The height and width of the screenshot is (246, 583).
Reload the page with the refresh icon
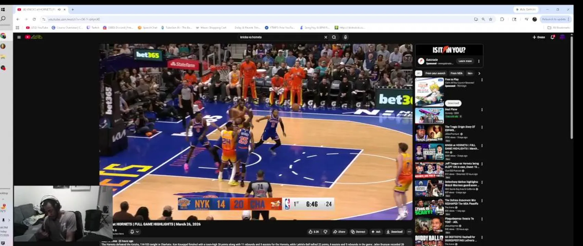34,19
